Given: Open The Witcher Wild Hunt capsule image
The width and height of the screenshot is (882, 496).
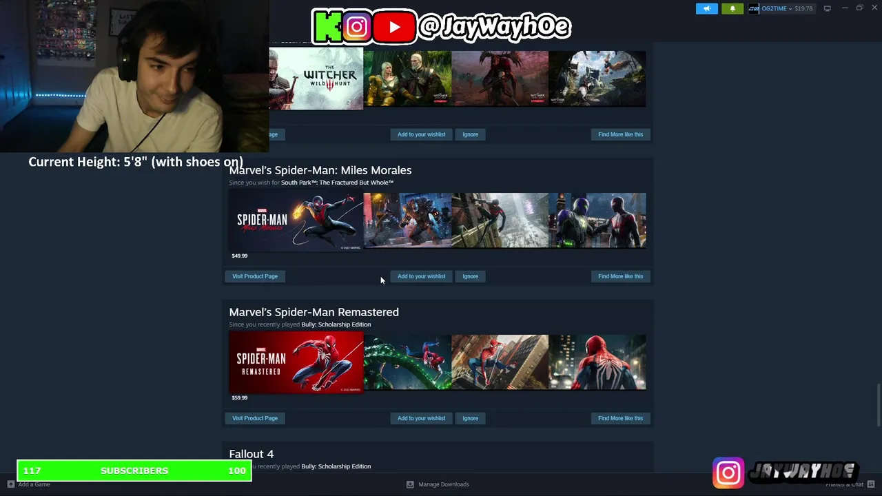Looking at the screenshot, I should pyautogui.click(x=316, y=79).
